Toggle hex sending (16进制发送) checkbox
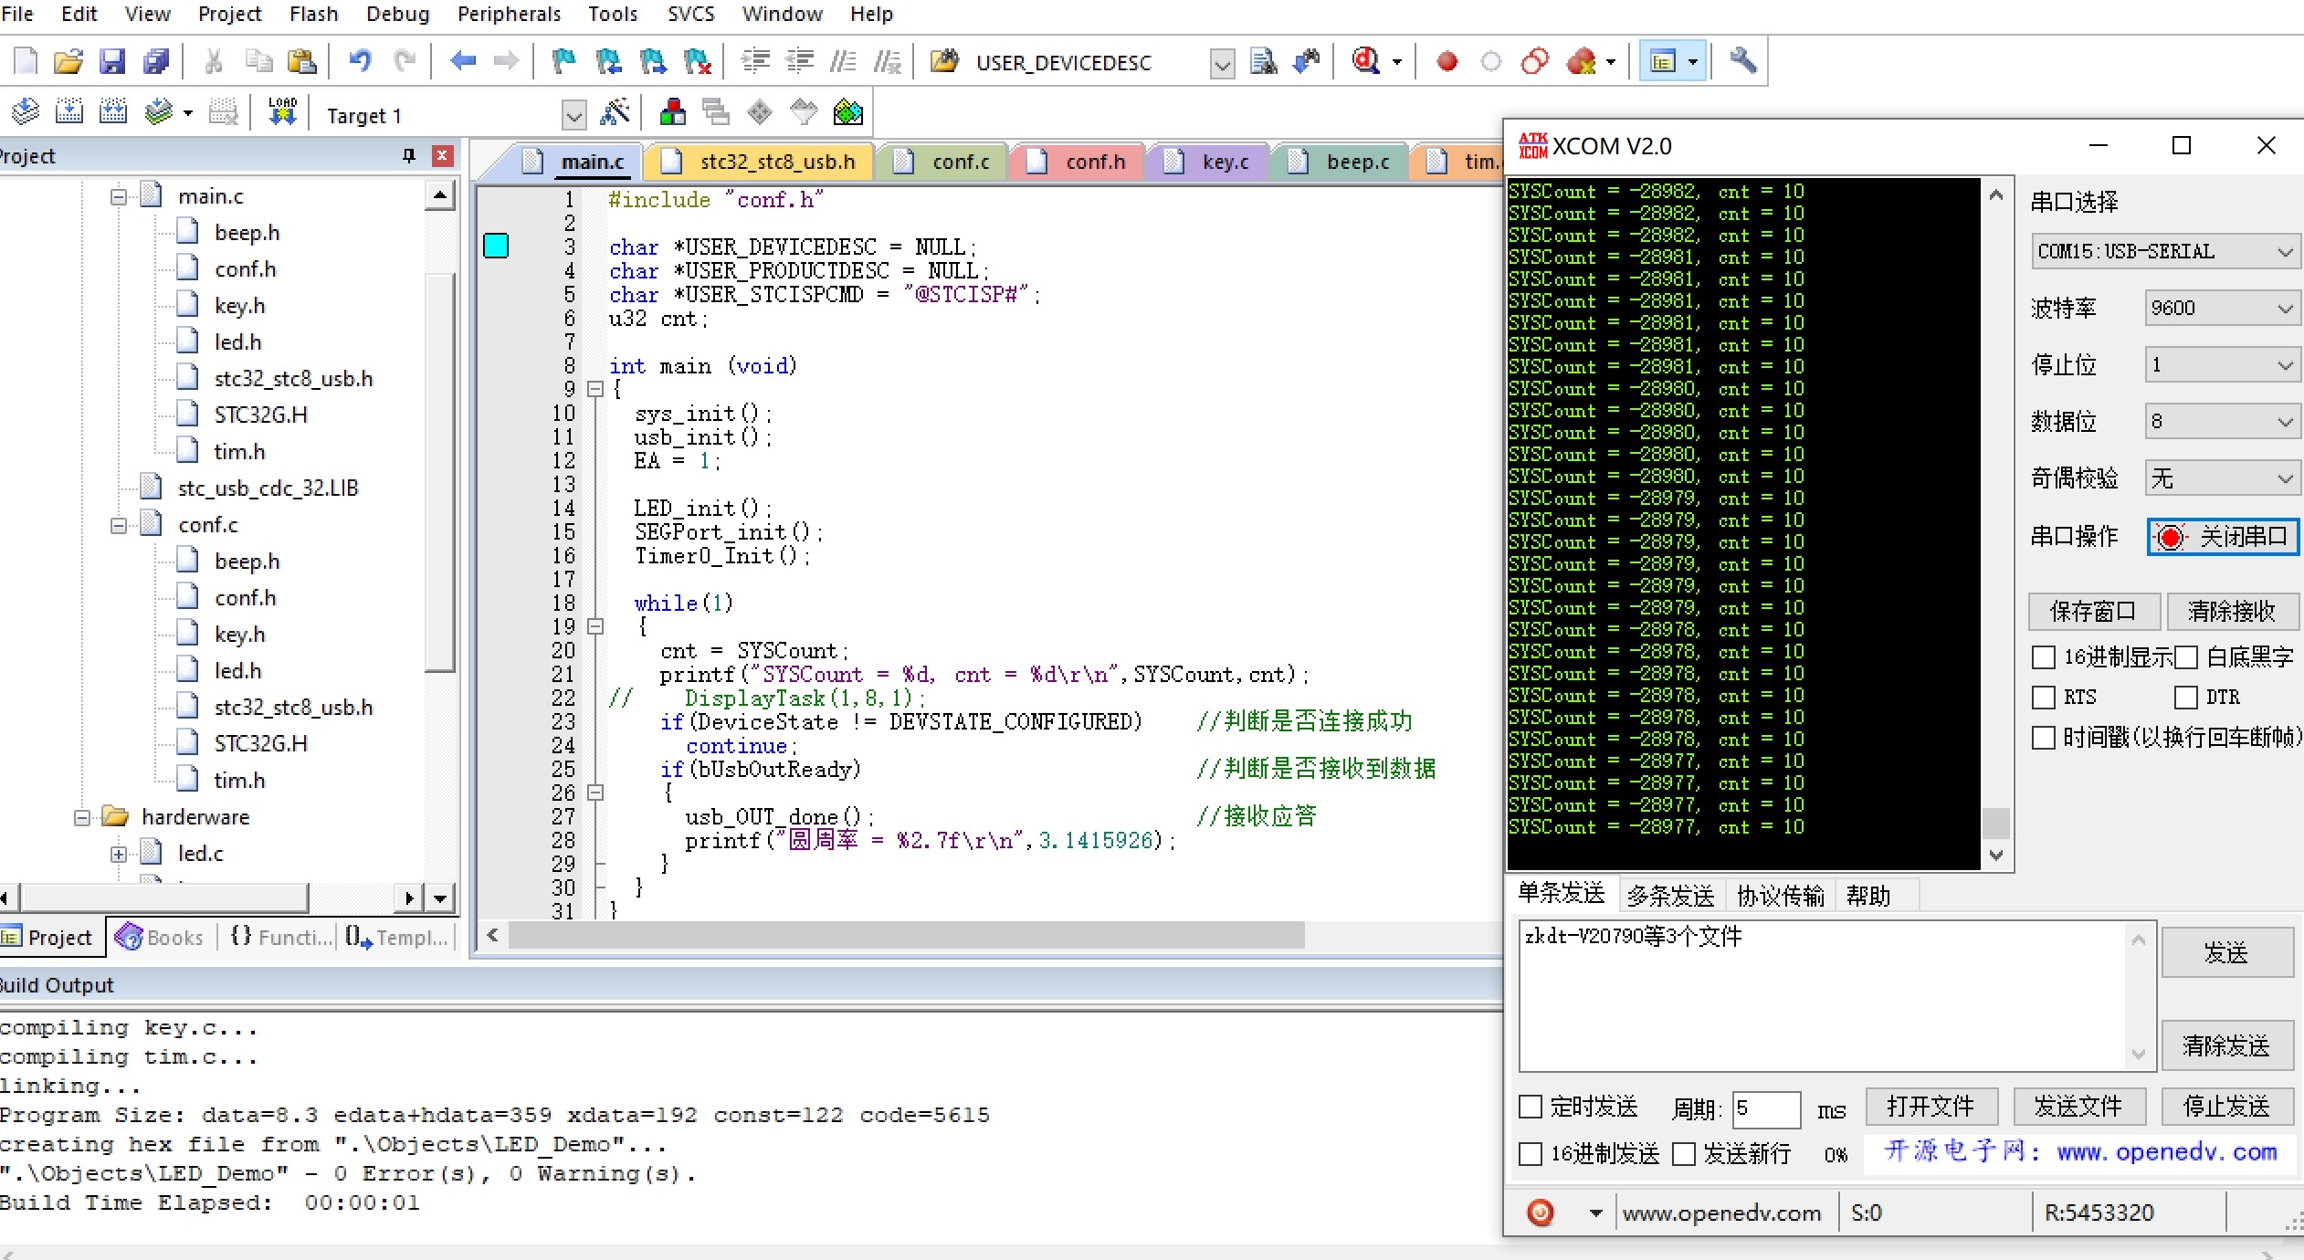The width and height of the screenshot is (2304, 1260). click(x=1531, y=1154)
